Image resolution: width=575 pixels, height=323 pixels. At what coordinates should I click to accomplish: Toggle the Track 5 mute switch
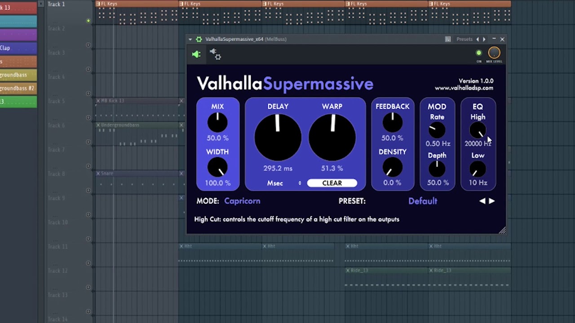[88, 118]
